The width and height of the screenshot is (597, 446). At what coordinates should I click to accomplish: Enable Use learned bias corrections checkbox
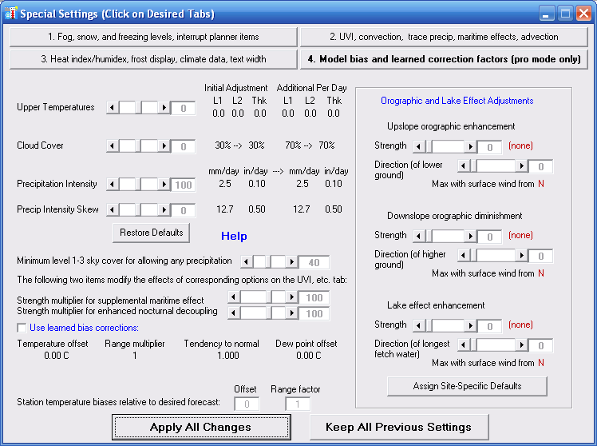(x=22, y=328)
